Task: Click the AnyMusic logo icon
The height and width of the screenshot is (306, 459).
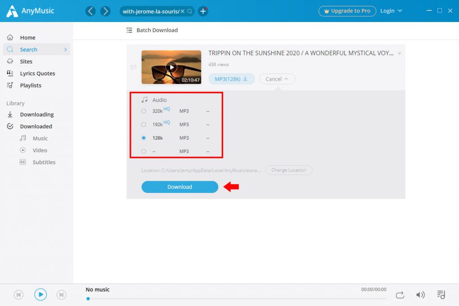Action: [12, 11]
